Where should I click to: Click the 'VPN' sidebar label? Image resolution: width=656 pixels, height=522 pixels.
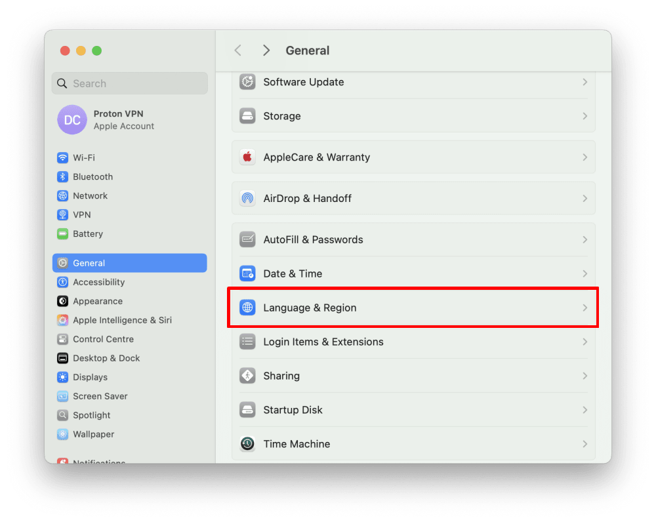[x=82, y=214]
